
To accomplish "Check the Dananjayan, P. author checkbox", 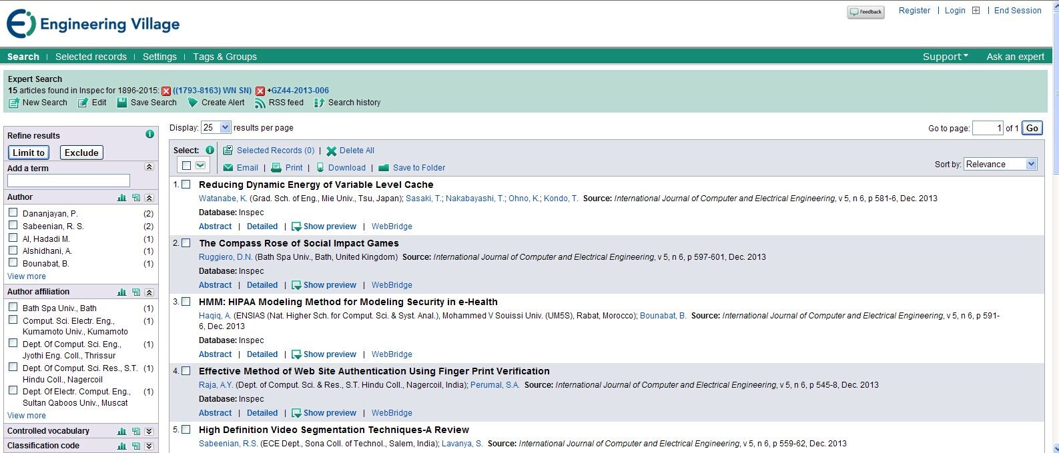I will [x=13, y=213].
